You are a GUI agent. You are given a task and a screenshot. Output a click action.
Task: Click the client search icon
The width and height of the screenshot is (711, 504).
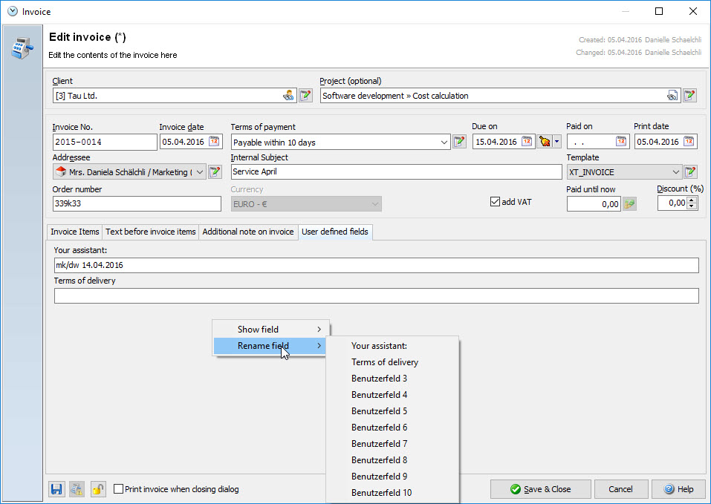pos(288,96)
